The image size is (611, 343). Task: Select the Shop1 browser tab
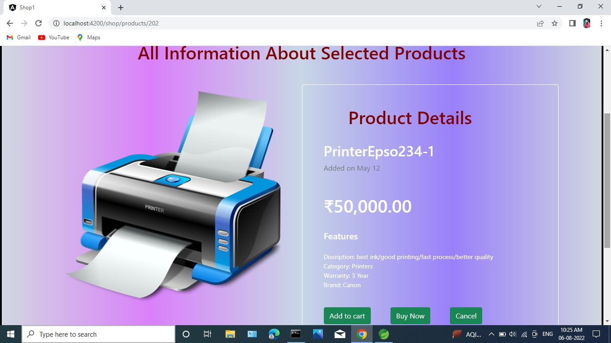point(58,8)
